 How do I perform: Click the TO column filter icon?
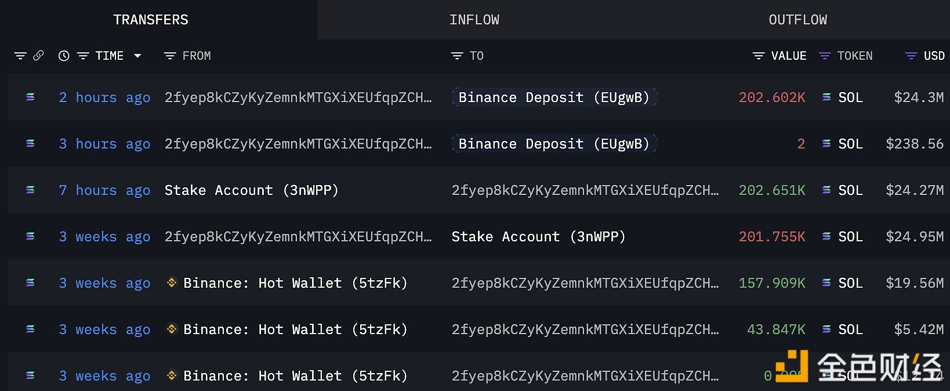point(457,56)
